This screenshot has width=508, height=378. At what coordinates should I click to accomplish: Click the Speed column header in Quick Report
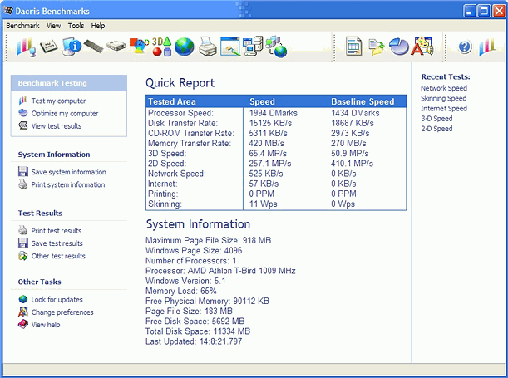point(262,101)
